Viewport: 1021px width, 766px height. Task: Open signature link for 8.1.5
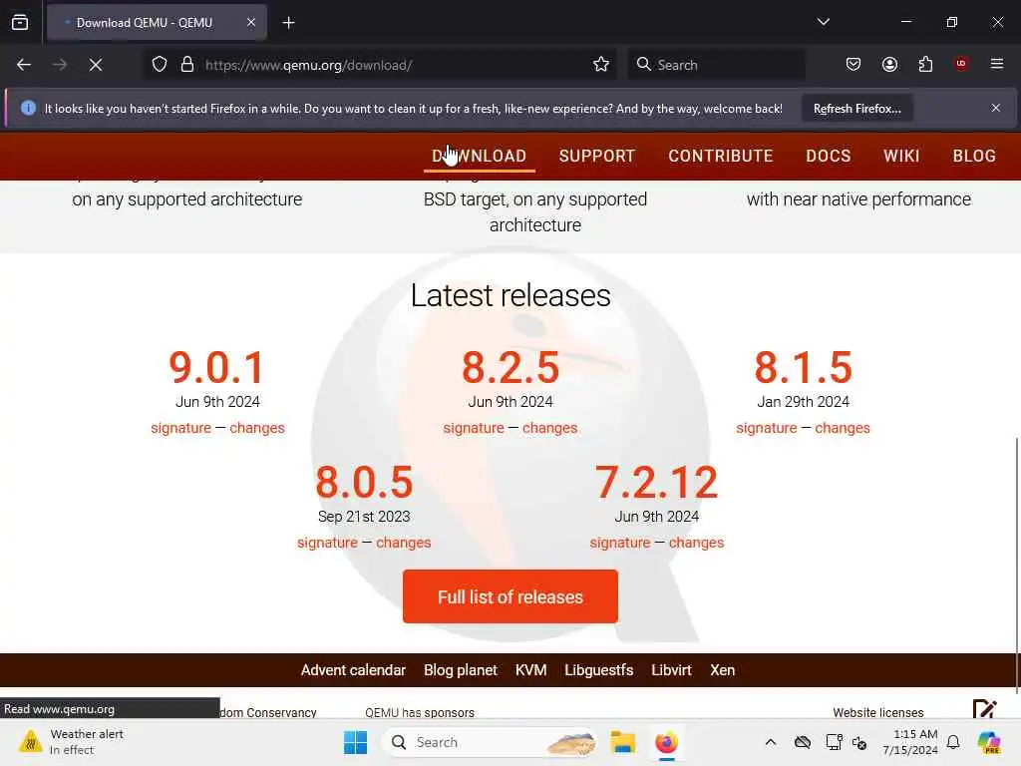point(767,428)
